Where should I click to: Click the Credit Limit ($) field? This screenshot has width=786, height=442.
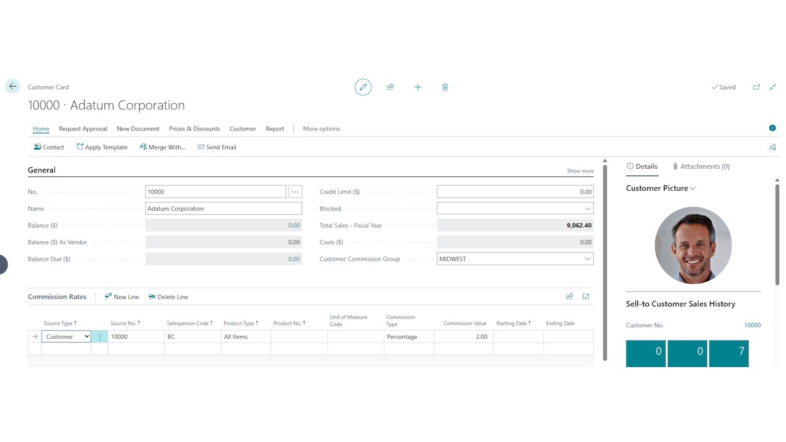pos(515,192)
